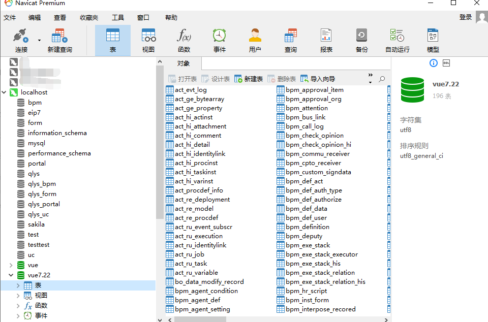Click the 导入向导 (Import Wizard) button

coord(318,79)
